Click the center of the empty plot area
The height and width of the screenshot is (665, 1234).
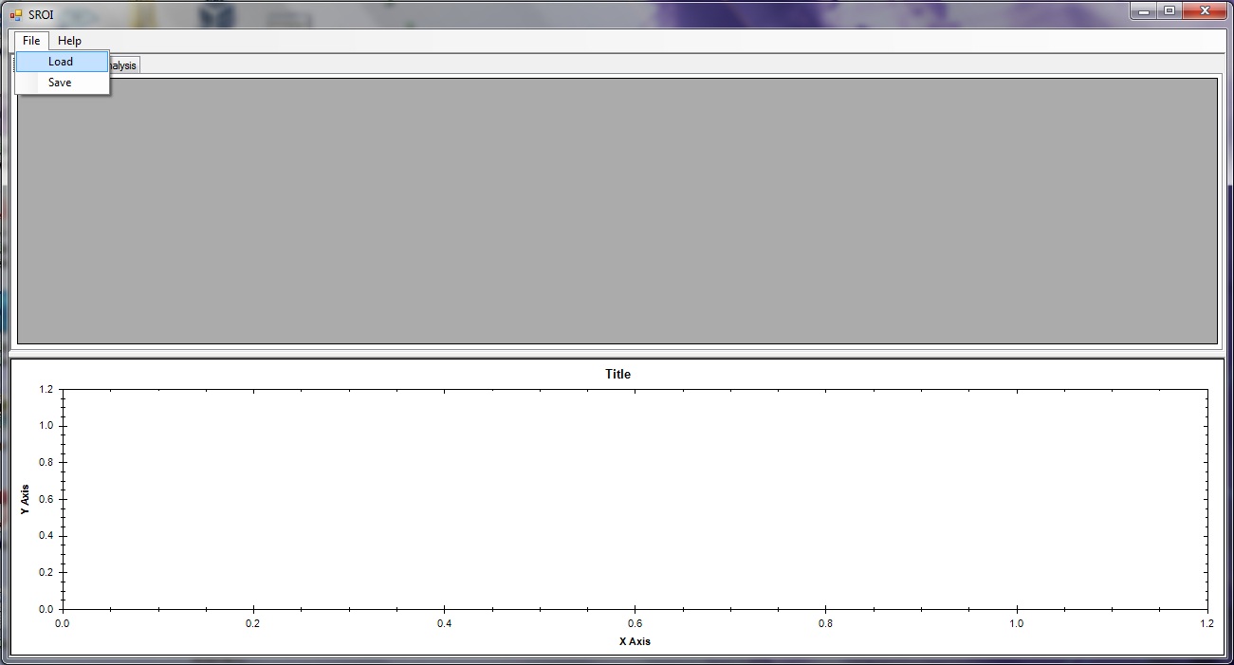click(x=635, y=499)
